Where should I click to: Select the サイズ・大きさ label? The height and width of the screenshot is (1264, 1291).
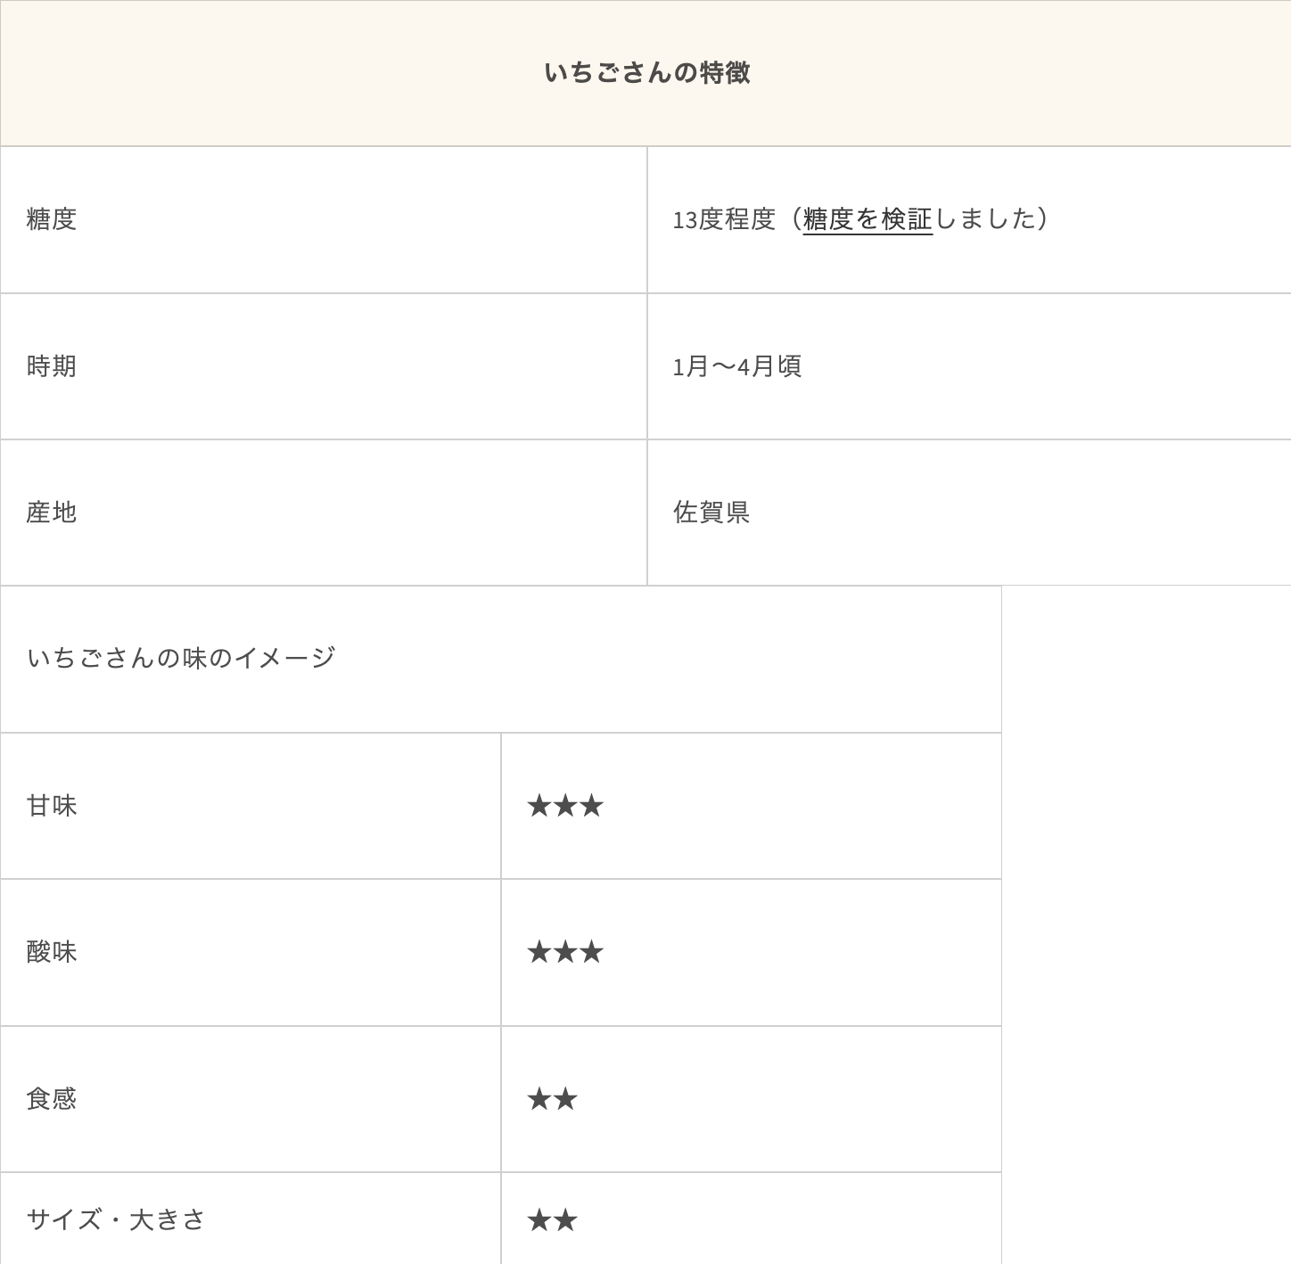point(116,1220)
